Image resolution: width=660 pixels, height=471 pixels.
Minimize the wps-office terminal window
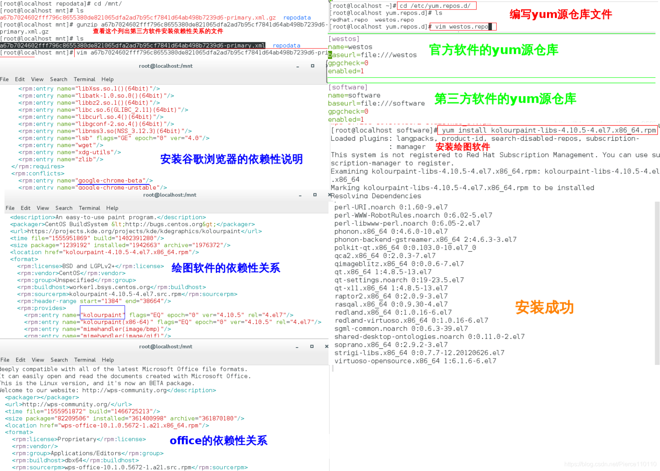(x=297, y=347)
